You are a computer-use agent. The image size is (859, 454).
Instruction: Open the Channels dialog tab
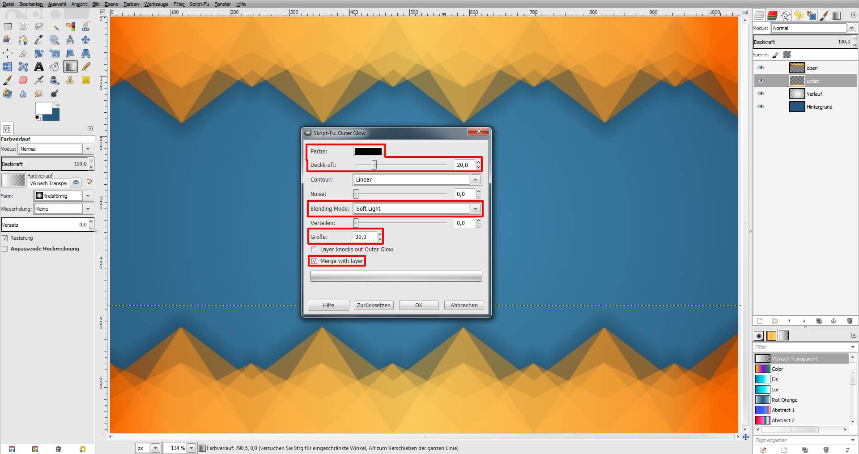pos(772,15)
